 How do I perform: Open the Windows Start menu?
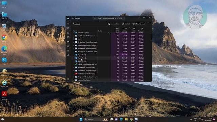[81, 119]
